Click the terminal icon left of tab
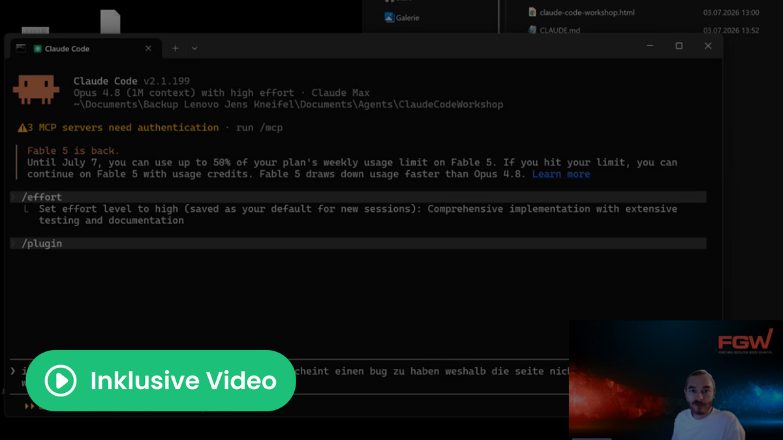The width and height of the screenshot is (783, 440). pyautogui.click(x=21, y=48)
